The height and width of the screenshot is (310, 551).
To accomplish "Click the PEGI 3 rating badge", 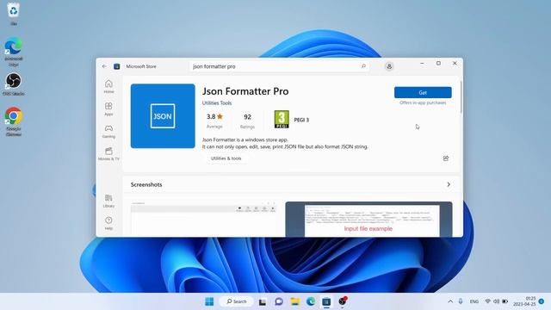I will tap(282, 120).
